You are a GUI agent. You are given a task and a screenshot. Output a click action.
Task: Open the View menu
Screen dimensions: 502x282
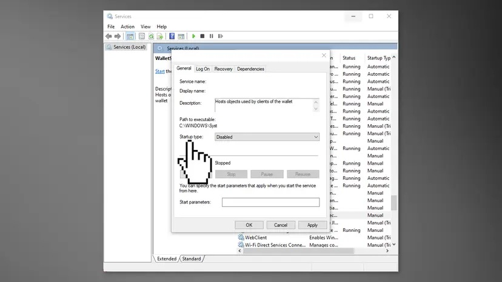pos(146,27)
